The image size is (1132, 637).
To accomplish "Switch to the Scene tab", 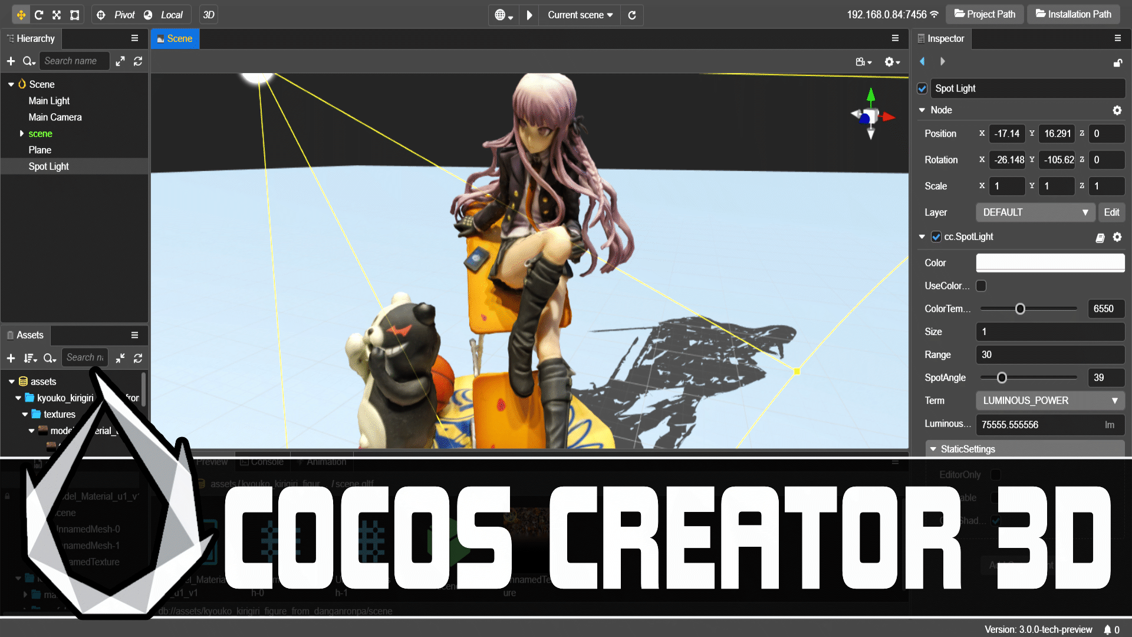I will [x=175, y=39].
